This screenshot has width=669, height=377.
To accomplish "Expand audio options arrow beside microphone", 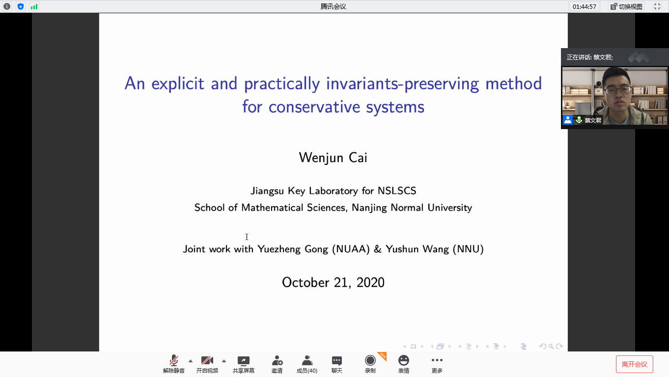I will [191, 361].
